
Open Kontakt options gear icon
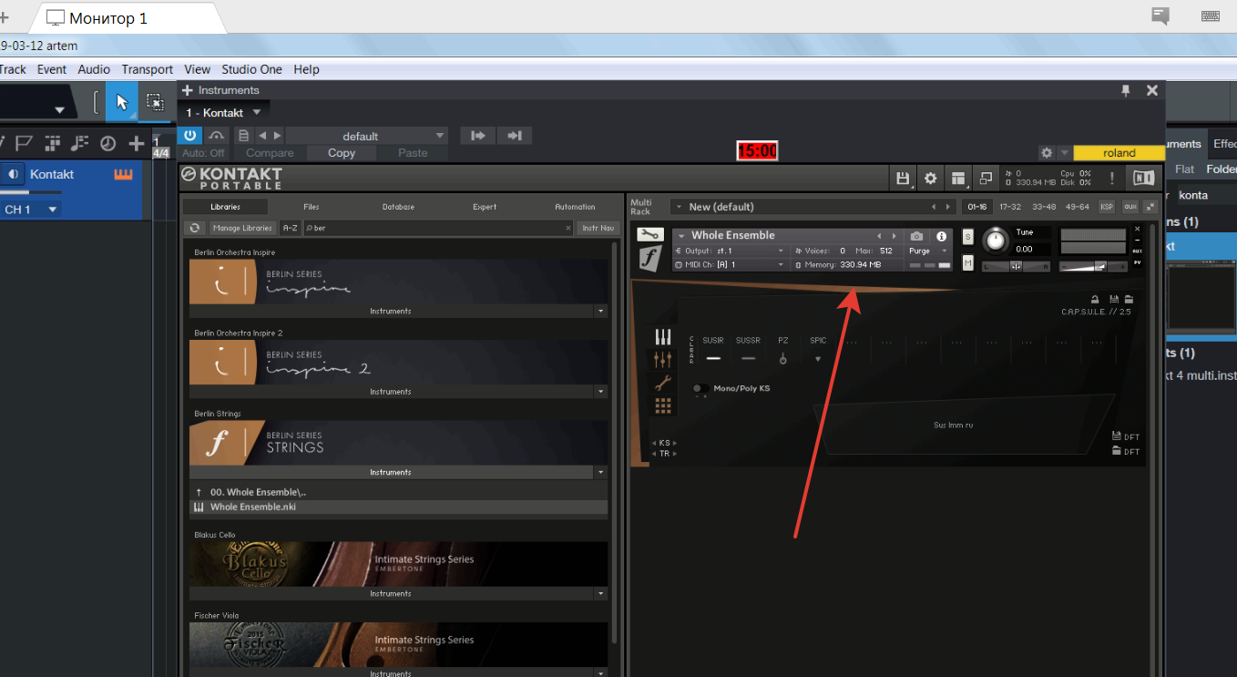coord(930,178)
